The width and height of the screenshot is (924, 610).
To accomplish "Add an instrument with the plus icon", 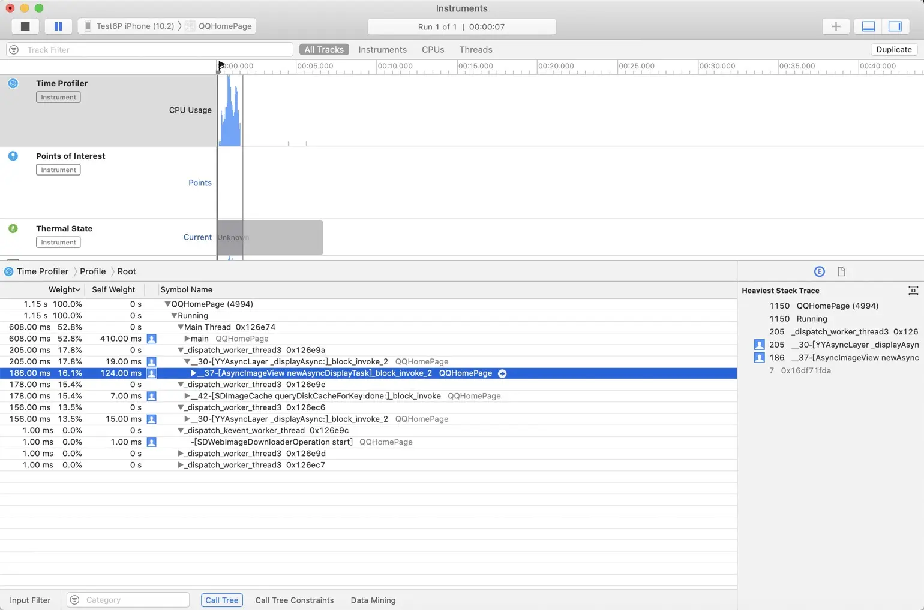I will (x=836, y=26).
